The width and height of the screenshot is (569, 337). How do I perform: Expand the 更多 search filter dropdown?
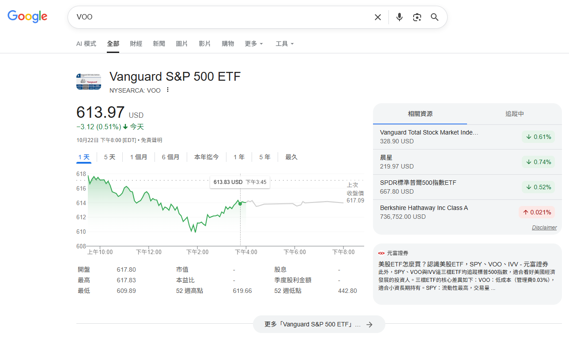(x=254, y=44)
